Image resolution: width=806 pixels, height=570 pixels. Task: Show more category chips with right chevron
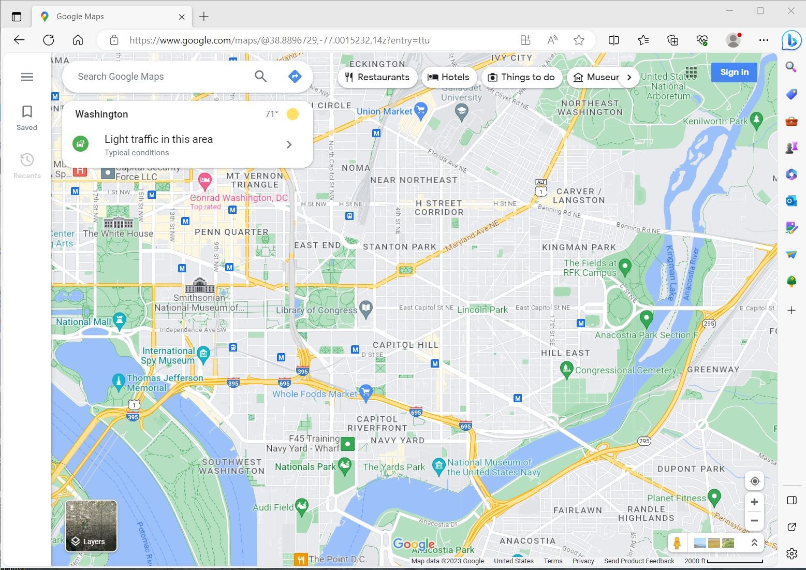629,77
